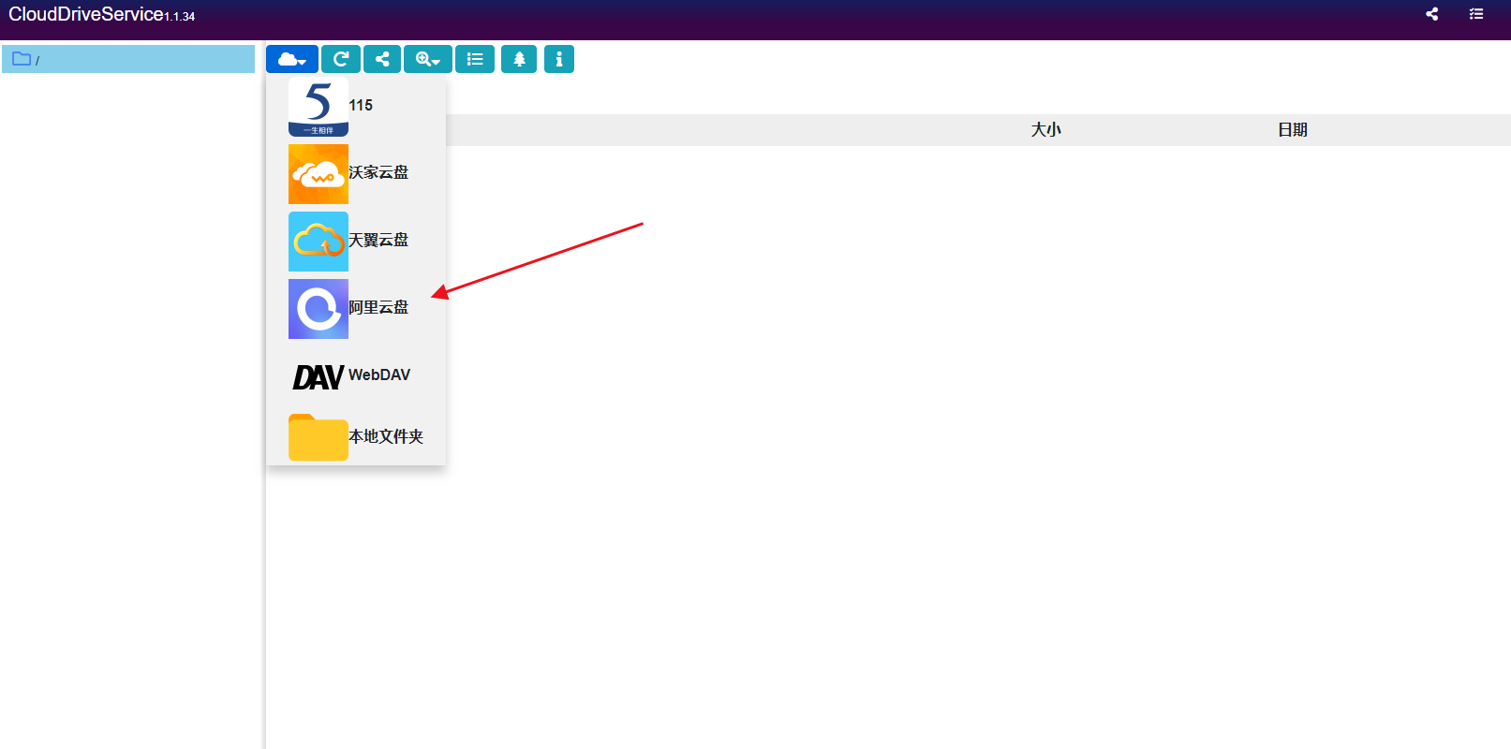Click the 115 logo icon
Viewport: 1511px width, 749px height.
[x=318, y=107]
